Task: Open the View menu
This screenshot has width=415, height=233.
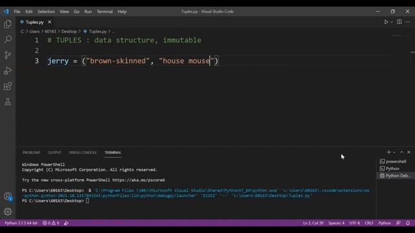Action: (64, 12)
